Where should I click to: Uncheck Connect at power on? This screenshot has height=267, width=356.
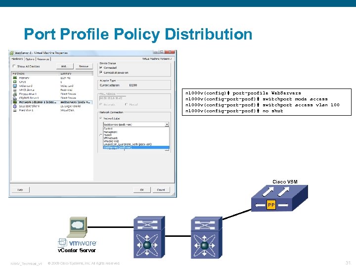pyautogui.click(x=101, y=72)
